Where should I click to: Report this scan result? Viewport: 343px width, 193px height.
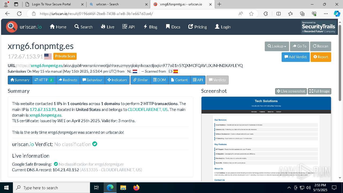click(x=321, y=57)
